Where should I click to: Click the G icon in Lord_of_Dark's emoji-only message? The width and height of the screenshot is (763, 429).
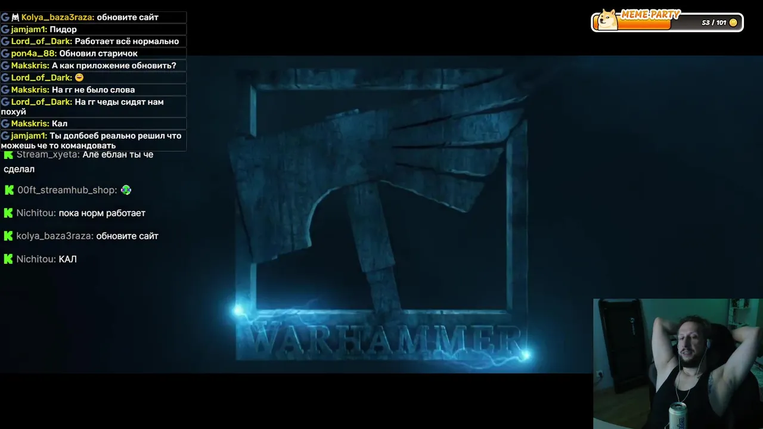[5, 77]
